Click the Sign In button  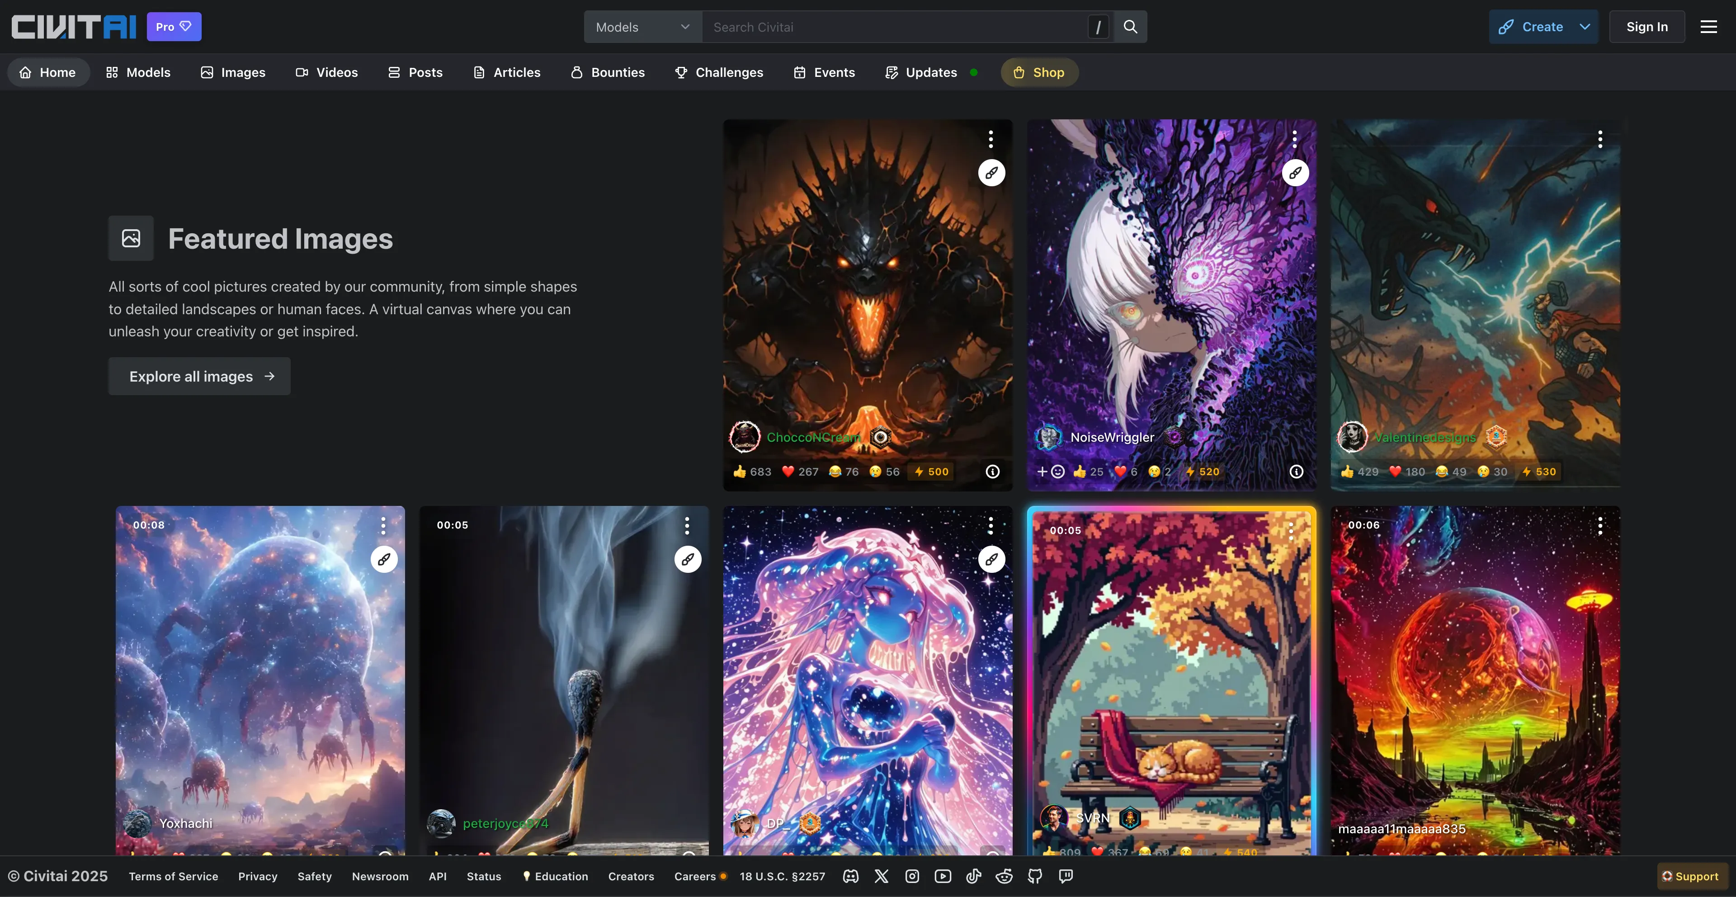coord(1646,27)
